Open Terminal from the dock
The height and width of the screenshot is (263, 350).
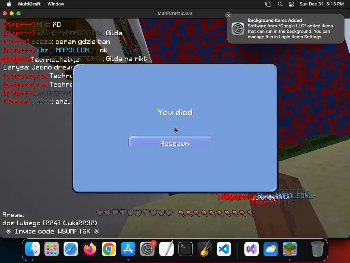(x=186, y=249)
